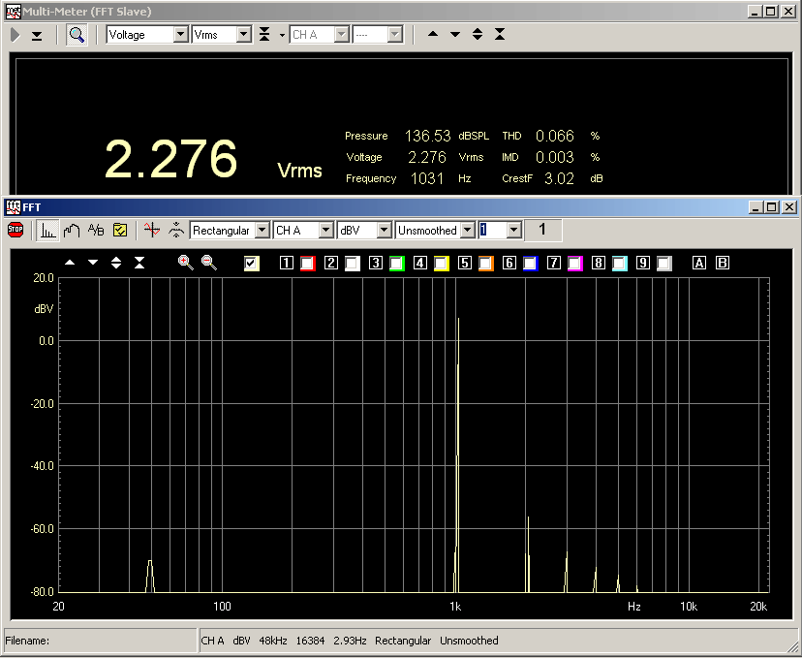This screenshot has height=658, width=802.
Task: Open the Rectangular window function dropdown
Action: point(261,231)
